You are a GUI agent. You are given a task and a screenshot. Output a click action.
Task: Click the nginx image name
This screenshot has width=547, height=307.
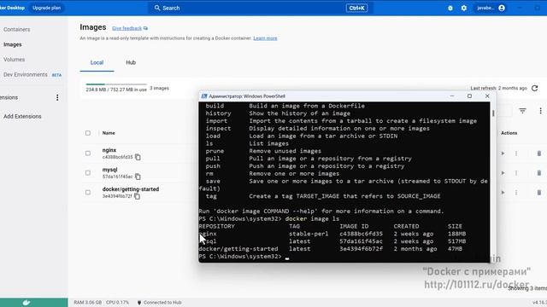click(109, 150)
